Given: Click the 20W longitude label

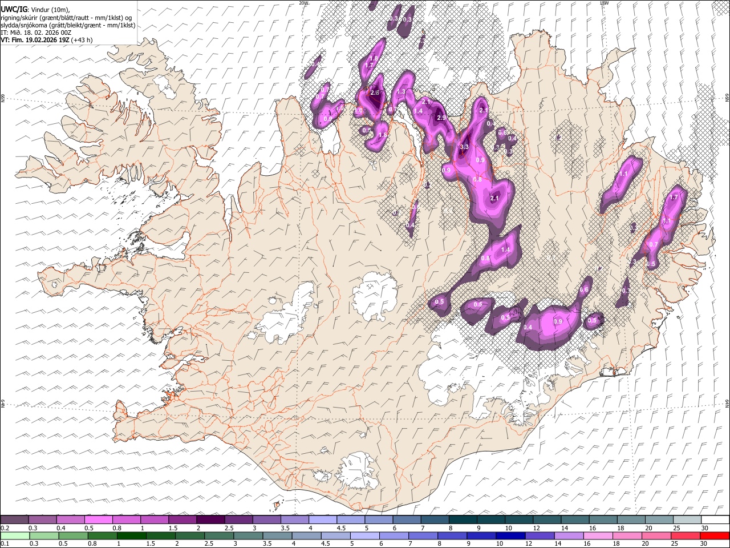Looking at the screenshot, I should pyautogui.click(x=303, y=3).
